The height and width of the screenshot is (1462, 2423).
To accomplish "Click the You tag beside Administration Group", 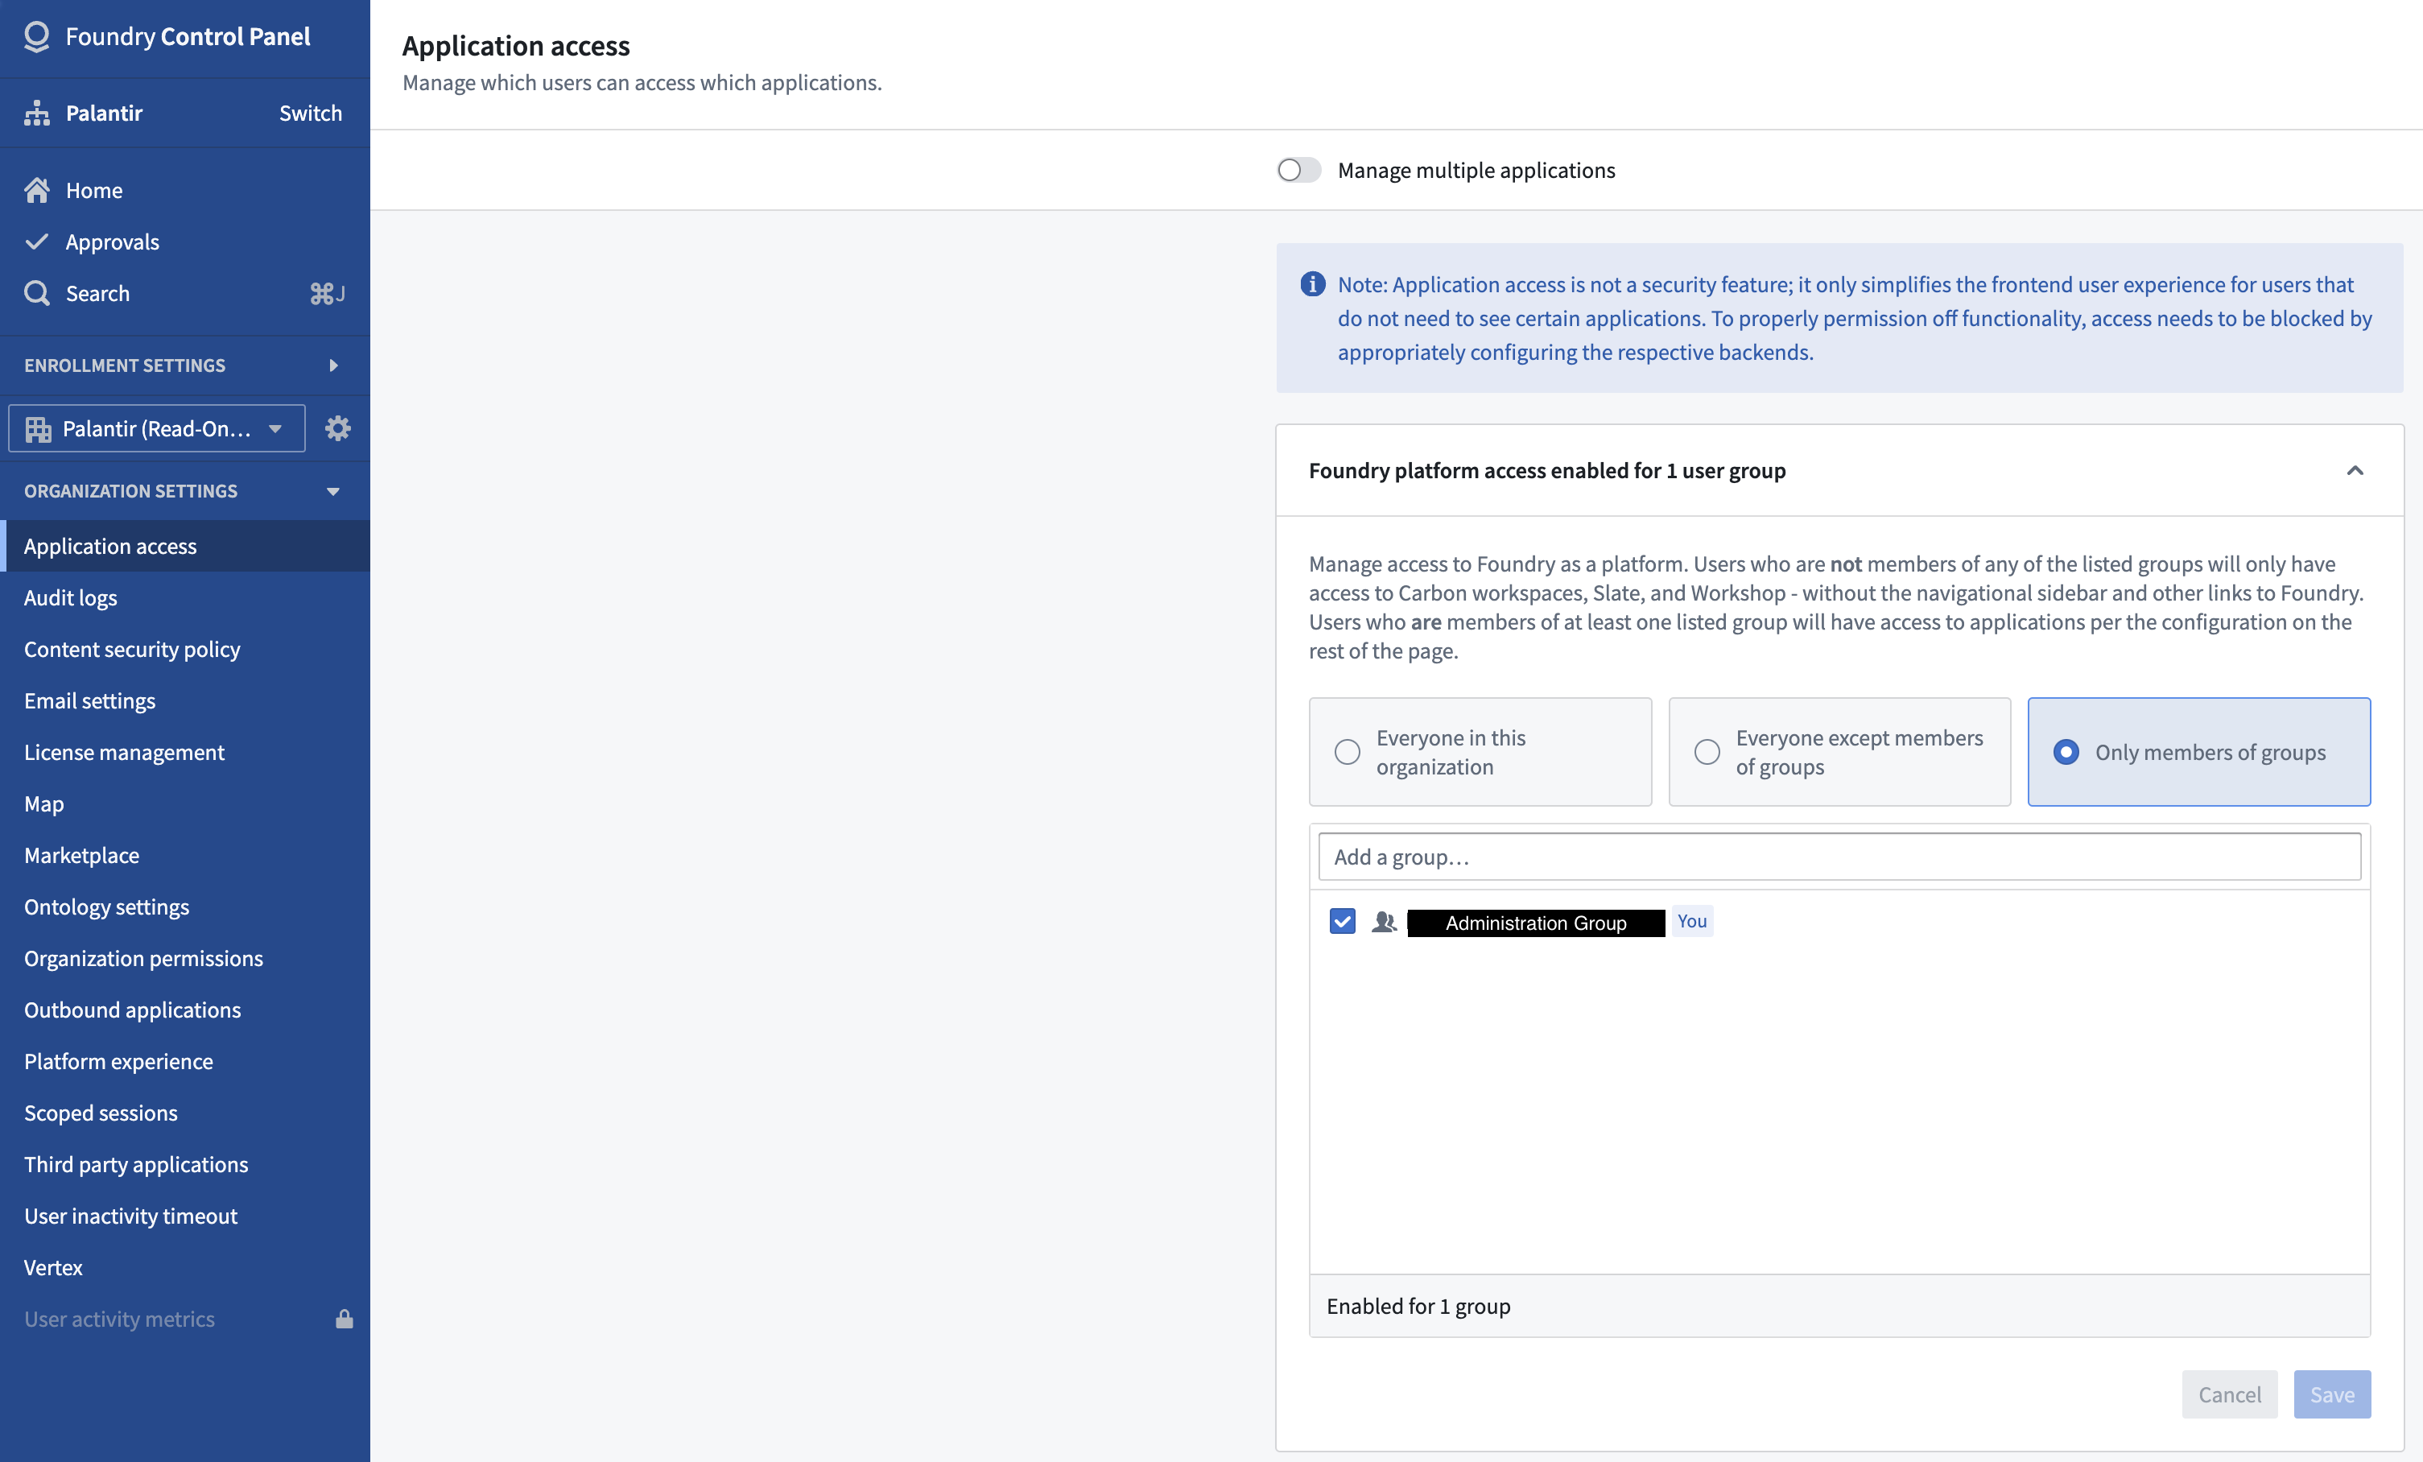I will tap(1691, 921).
